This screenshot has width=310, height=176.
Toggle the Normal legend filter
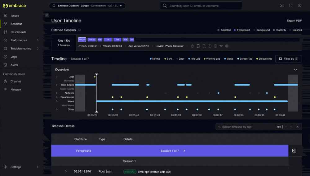pyautogui.click(x=155, y=59)
